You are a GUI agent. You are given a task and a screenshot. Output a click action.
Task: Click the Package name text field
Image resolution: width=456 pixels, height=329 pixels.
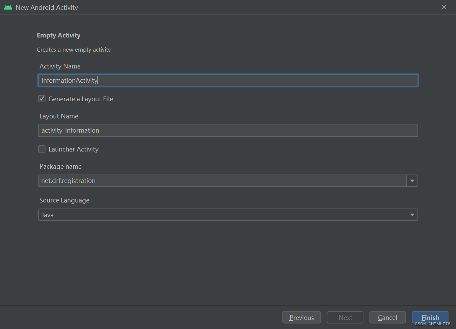(222, 181)
